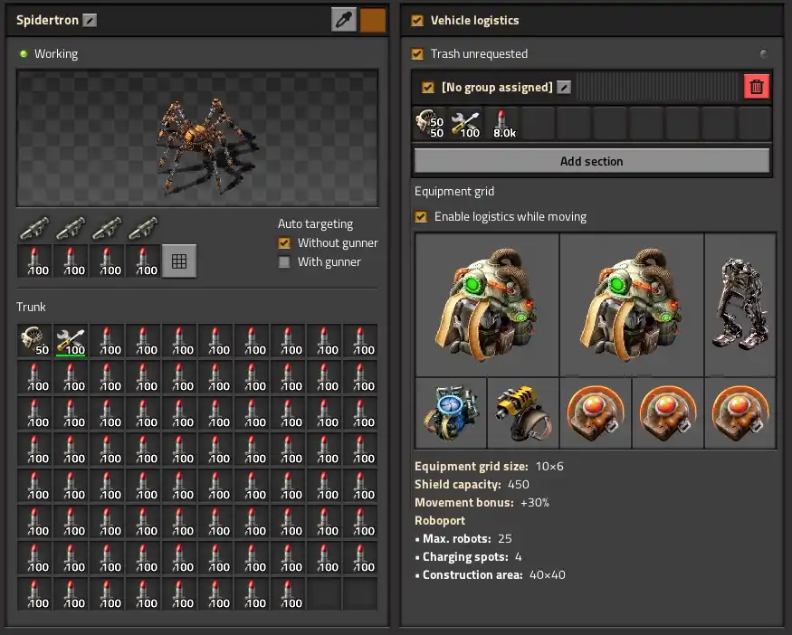Image resolution: width=792 pixels, height=635 pixels.
Task: Disable the No group assigned section checkbox
Action: 428,88
